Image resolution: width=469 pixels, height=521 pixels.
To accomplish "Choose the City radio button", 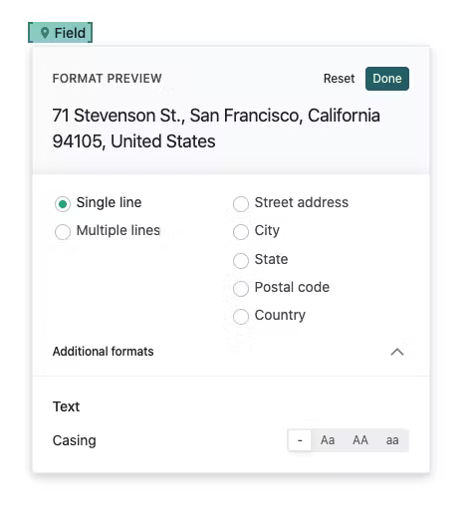I will (241, 231).
